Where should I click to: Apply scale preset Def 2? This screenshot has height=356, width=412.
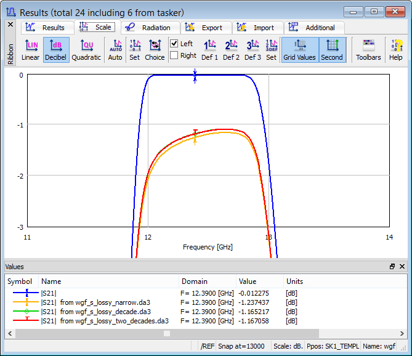pyautogui.click(x=231, y=50)
